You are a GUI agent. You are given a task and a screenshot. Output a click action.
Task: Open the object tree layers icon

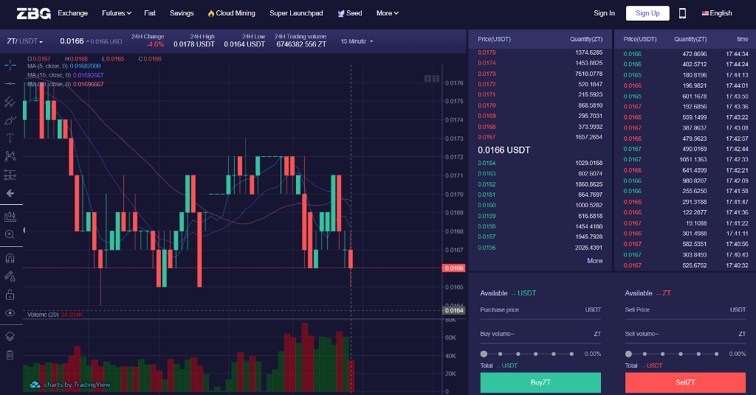click(10, 336)
